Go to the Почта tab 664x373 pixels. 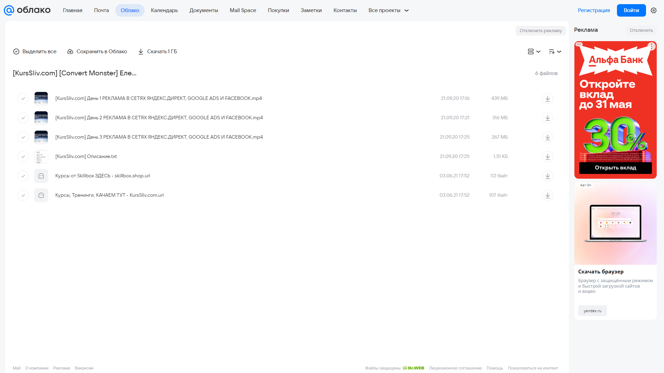click(101, 10)
